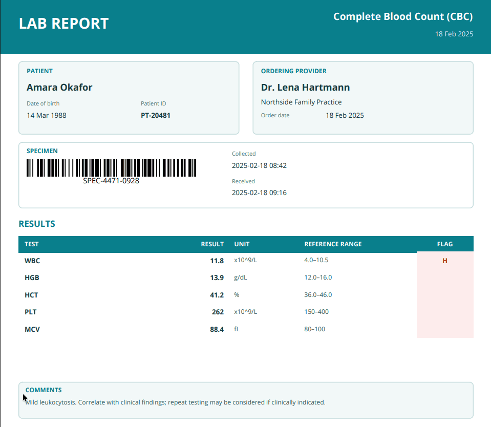Select the Complete Blood Count (CBC) heading
The width and height of the screenshot is (491, 427).
tap(403, 16)
